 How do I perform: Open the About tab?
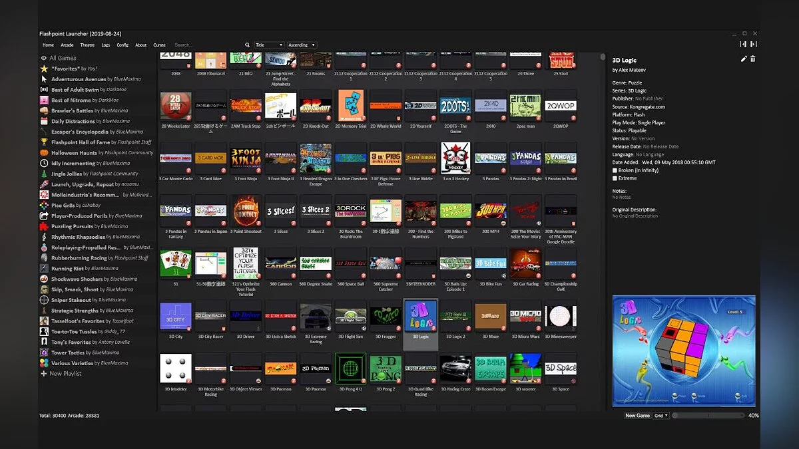[141, 45]
